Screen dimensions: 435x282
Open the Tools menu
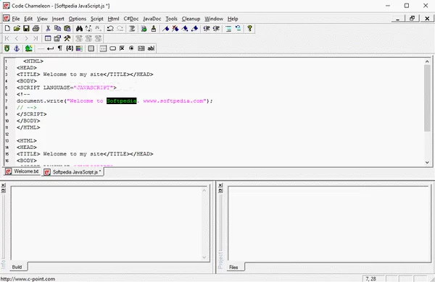coord(171,19)
